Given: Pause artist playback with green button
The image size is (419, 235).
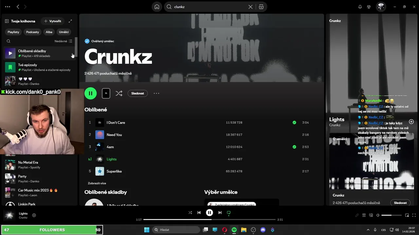Looking at the screenshot, I should point(91,93).
